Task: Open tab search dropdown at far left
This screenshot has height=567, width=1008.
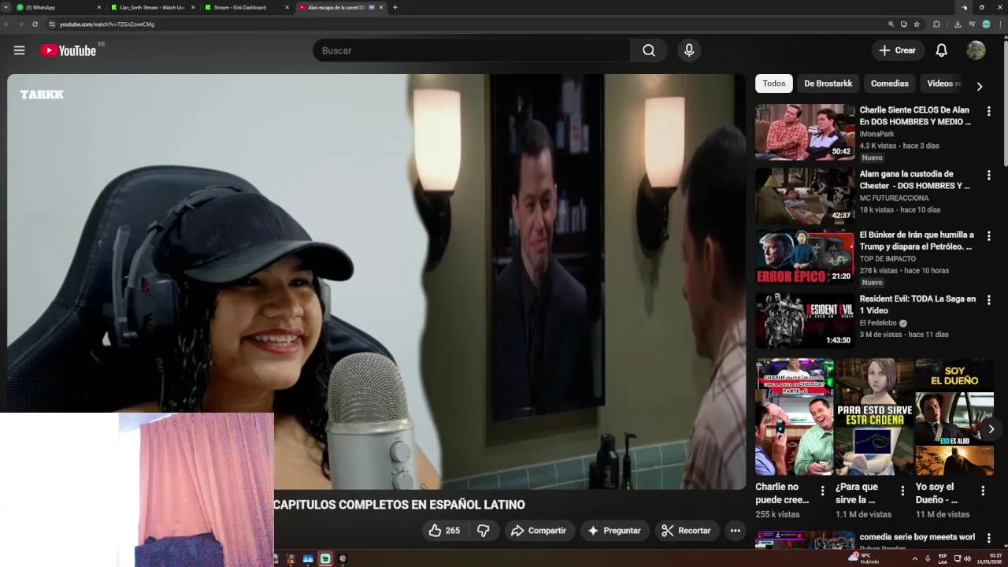Action: point(7,7)
